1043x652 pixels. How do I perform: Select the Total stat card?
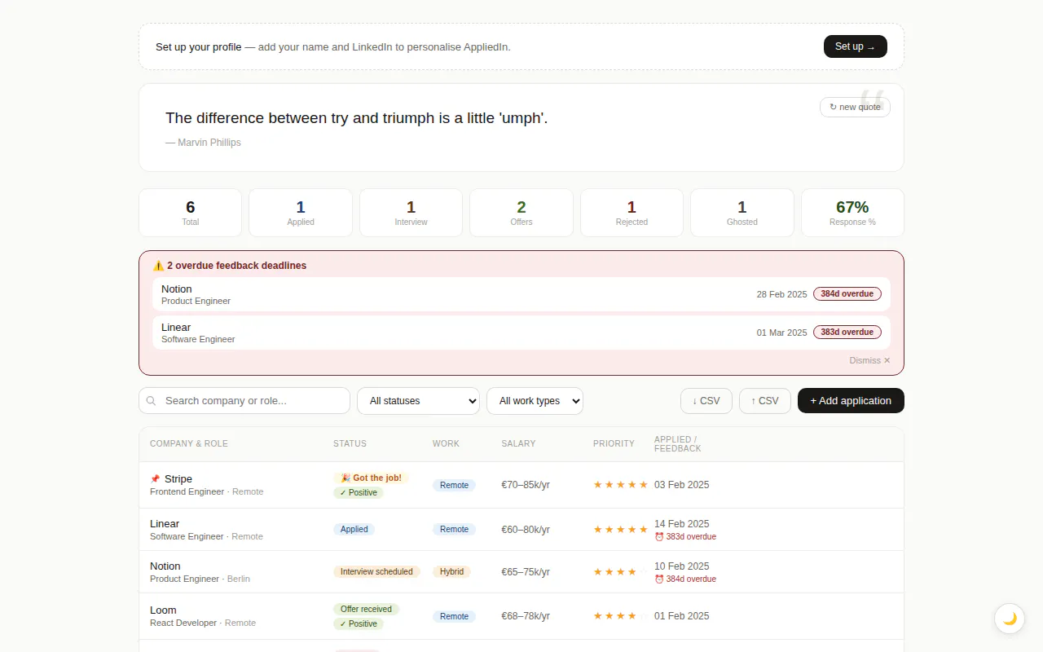coord(191,213)
